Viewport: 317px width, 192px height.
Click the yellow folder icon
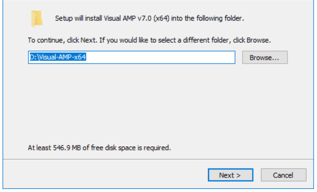[x=36, y=19]
